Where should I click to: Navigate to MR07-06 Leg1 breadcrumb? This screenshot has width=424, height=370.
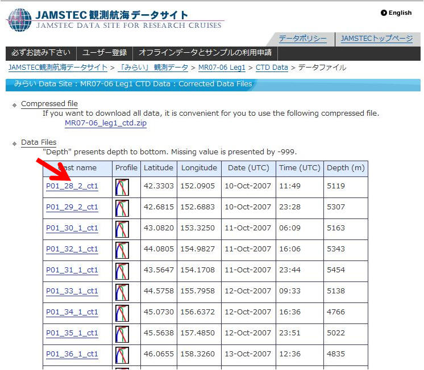click(x=222, y=68)
